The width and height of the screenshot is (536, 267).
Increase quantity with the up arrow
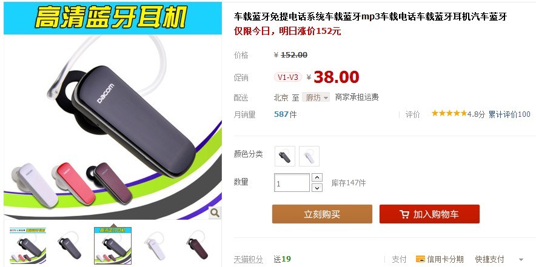pos(317,177)
